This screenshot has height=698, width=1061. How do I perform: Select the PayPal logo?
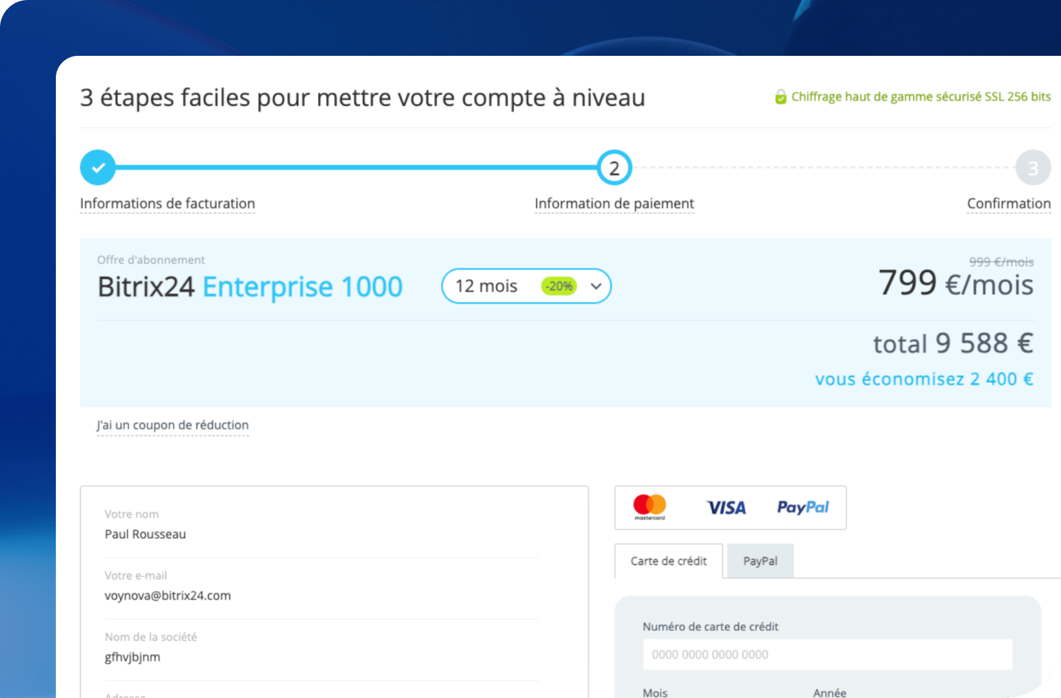[x=803, y=507]
